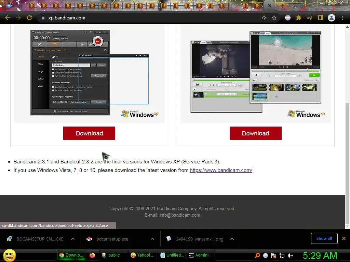Open the tab search button at left of tab strip
Screen dimensions: 350x262
[x=9, y=6]
